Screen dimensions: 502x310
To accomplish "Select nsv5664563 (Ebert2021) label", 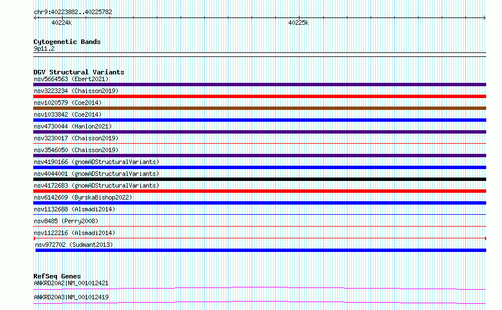I will 71,79.
